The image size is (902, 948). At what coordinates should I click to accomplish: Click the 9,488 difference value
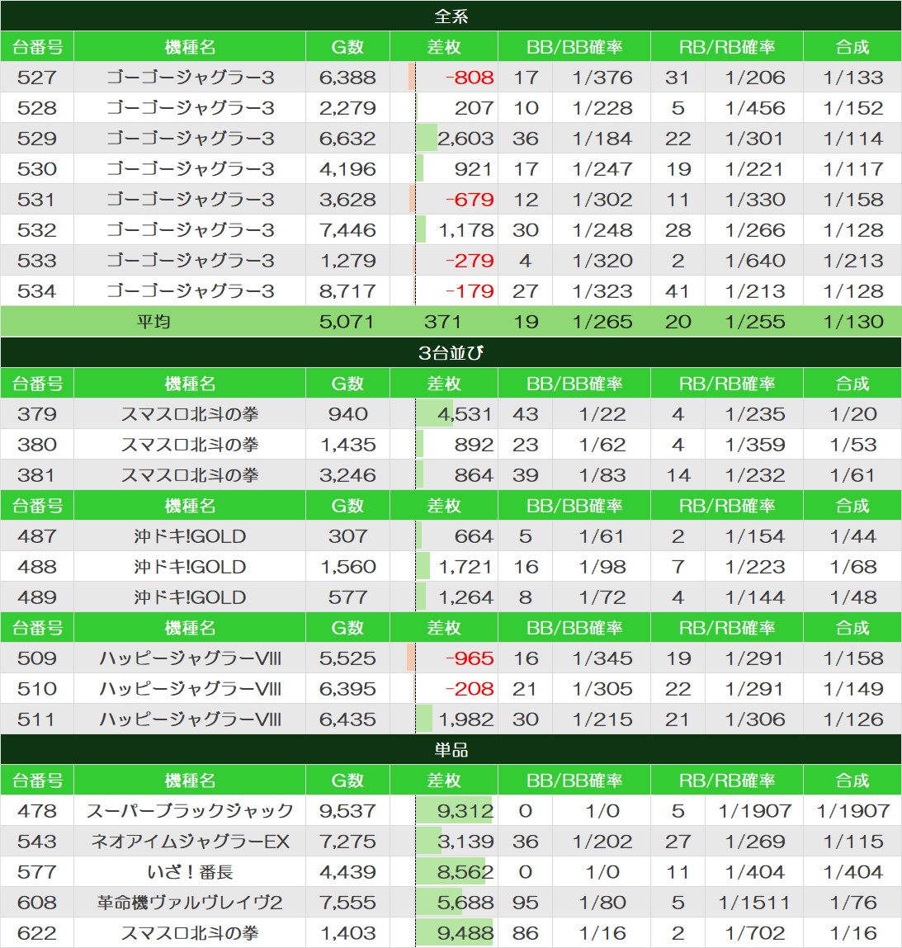click(465, 933)
